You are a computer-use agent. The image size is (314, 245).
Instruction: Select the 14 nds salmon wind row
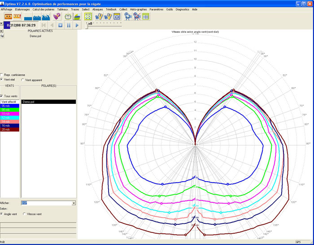[9, 121]
